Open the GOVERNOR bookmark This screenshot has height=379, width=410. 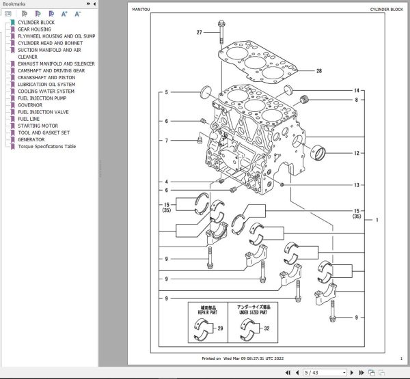point(30,105)
